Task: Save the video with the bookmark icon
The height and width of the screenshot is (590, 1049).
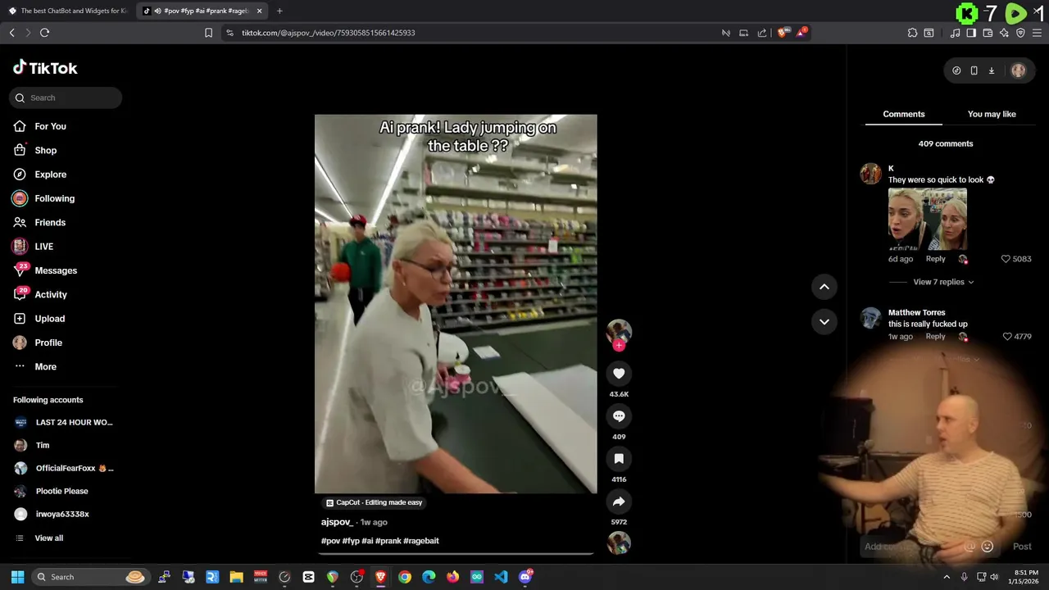Action: click(619, 459)
